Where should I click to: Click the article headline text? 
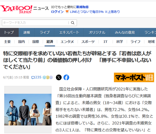coord(77,60)
